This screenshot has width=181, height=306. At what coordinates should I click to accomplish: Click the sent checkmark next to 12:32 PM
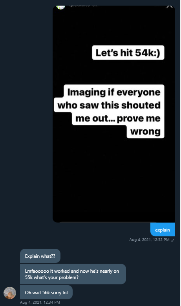tap(173, 240)
